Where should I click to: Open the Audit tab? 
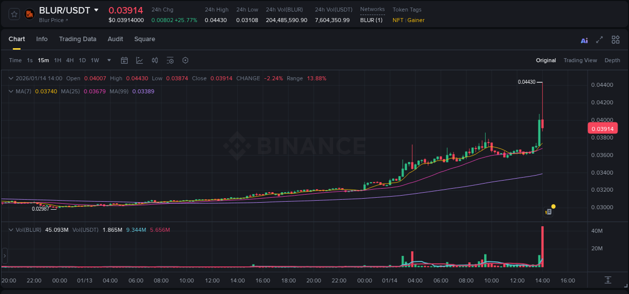[x=115, y=39]
